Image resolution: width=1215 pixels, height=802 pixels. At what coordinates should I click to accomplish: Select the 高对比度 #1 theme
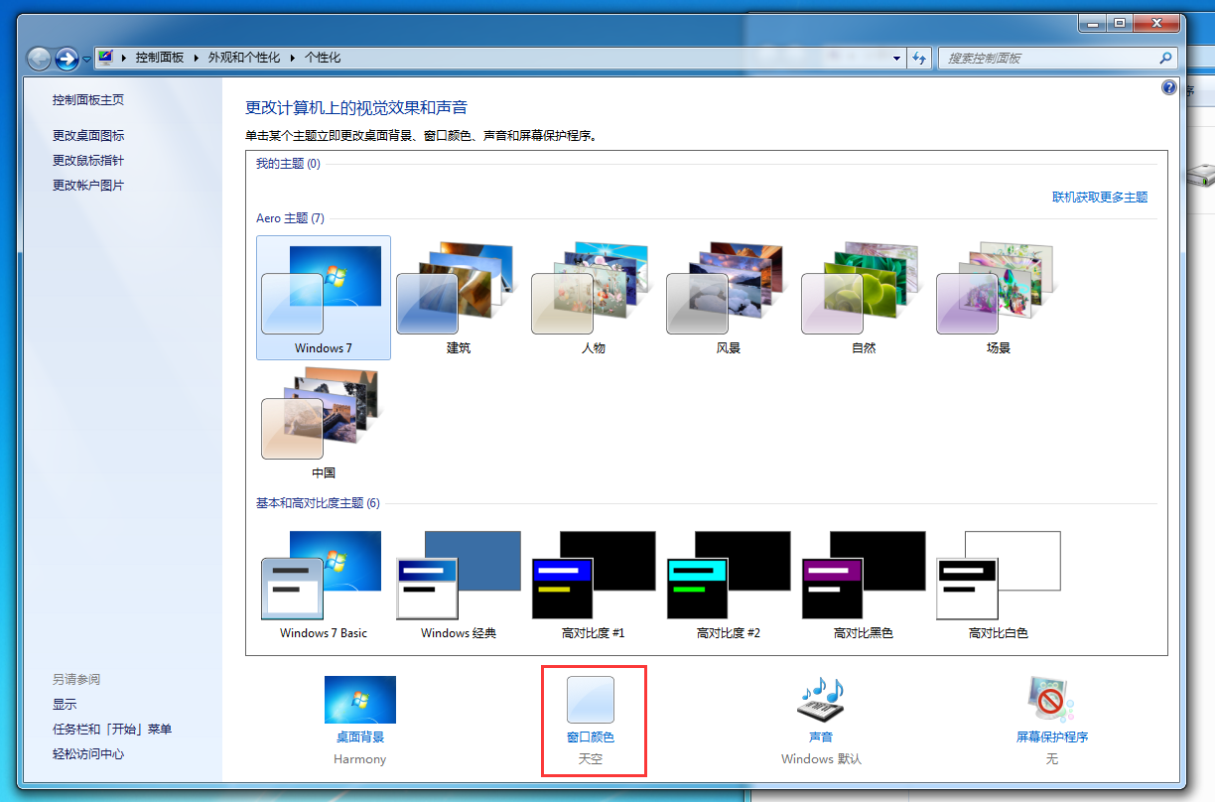[593, 584]
